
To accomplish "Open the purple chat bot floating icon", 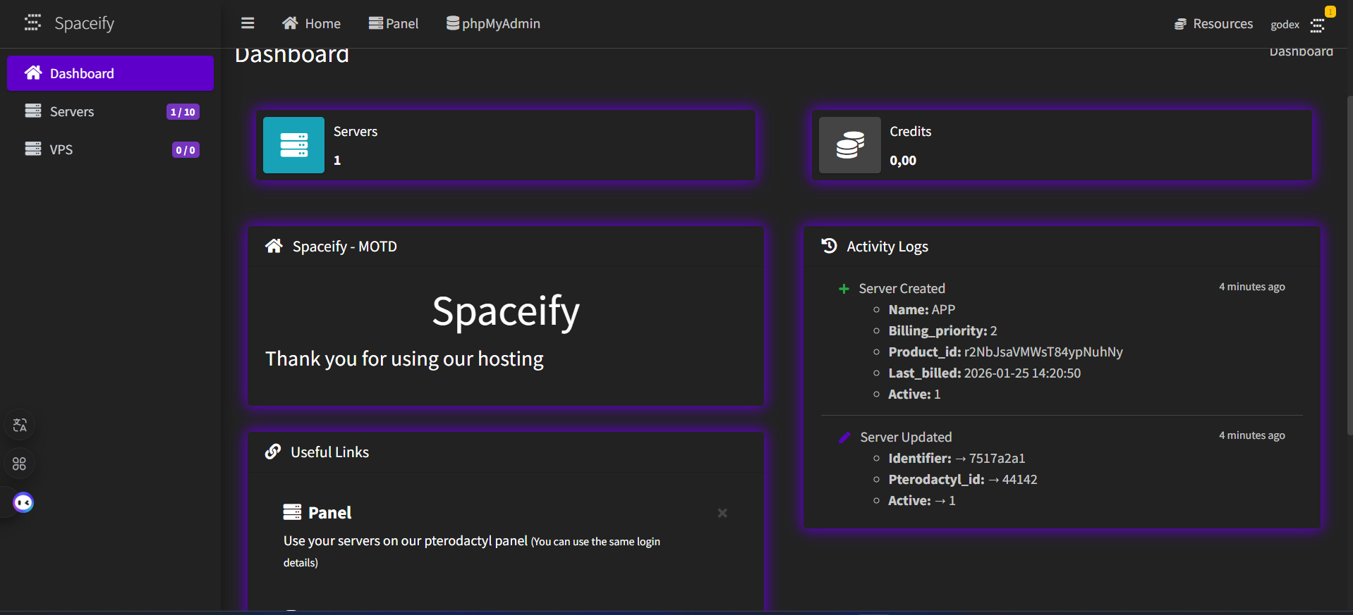I will tap(23, 502).
